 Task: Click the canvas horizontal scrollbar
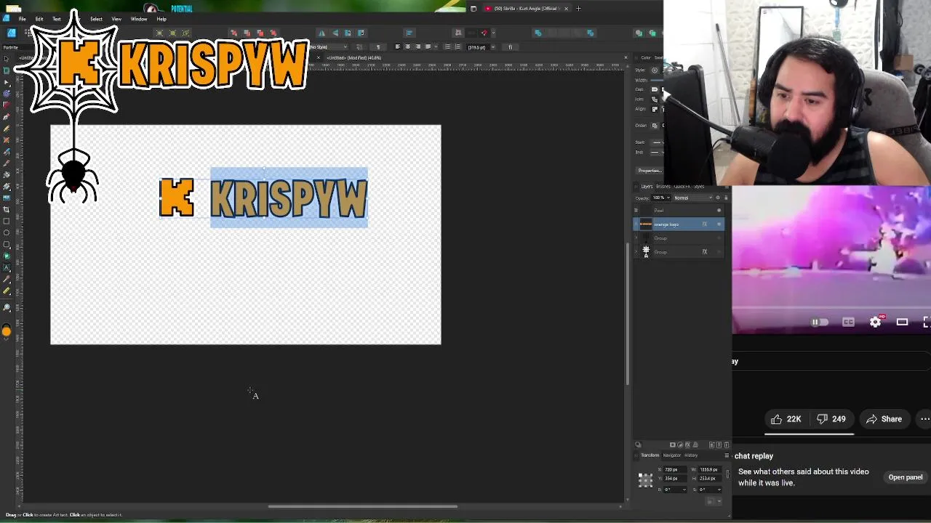click(x=363, y=506)
